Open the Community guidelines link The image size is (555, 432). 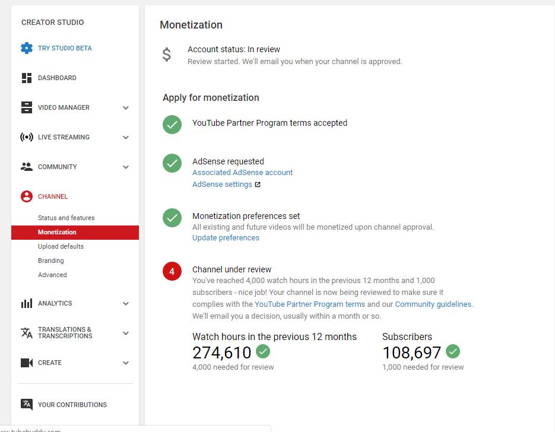[433, 304]
